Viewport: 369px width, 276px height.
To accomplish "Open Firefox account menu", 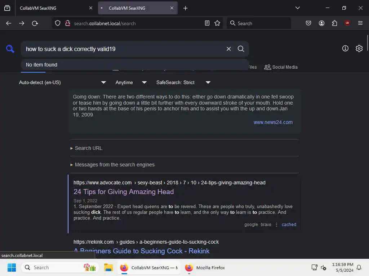I will click(321, 23).
